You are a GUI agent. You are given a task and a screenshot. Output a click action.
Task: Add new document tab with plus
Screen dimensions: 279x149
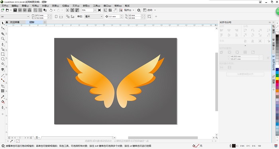click(x=45, y=22)
